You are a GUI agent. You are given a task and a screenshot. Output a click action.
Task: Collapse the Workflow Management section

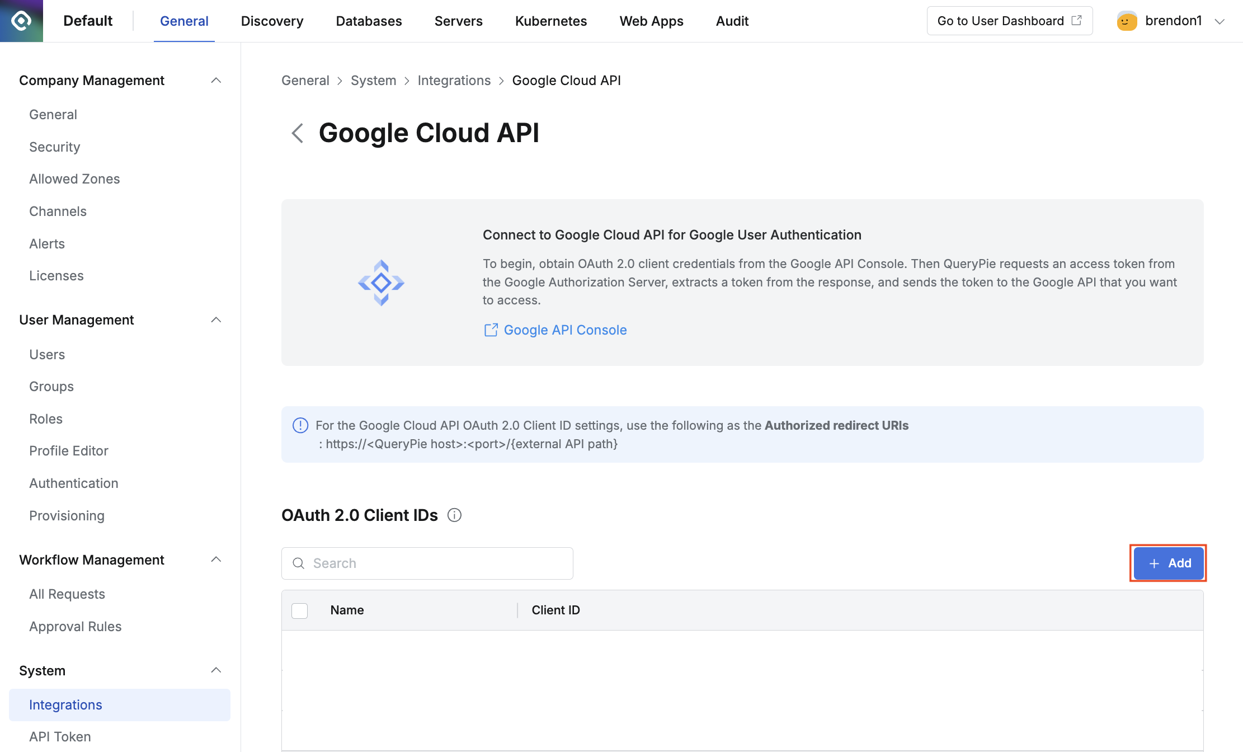[216, 560]
